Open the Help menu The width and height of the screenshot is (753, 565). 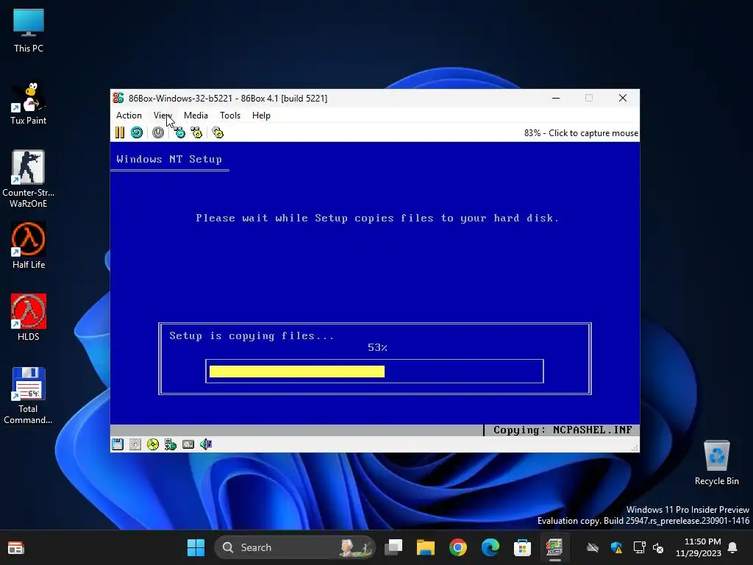pos(261,116)
